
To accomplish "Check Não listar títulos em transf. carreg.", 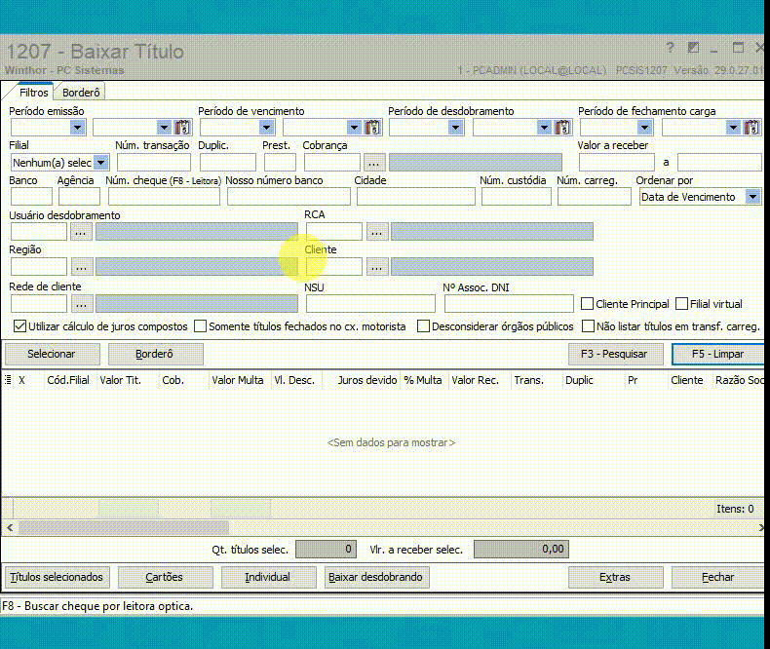I will [588, 326].
